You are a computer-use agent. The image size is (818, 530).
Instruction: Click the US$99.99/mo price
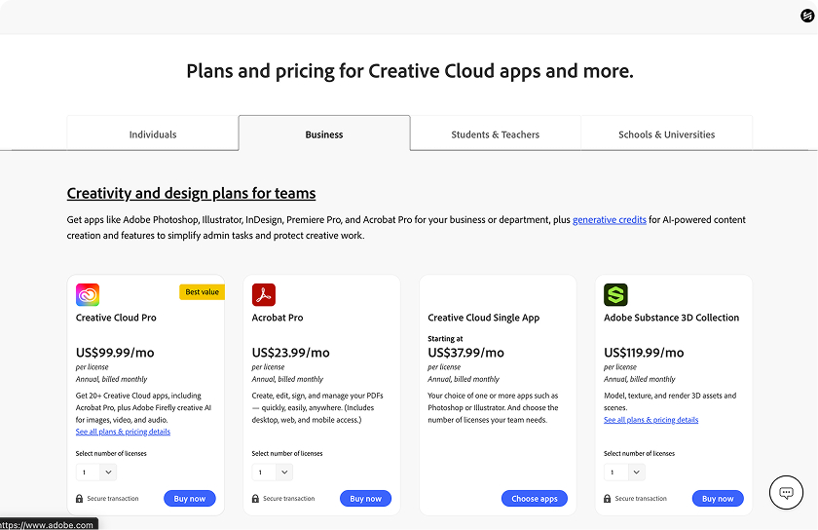click(x=115, y=353)
